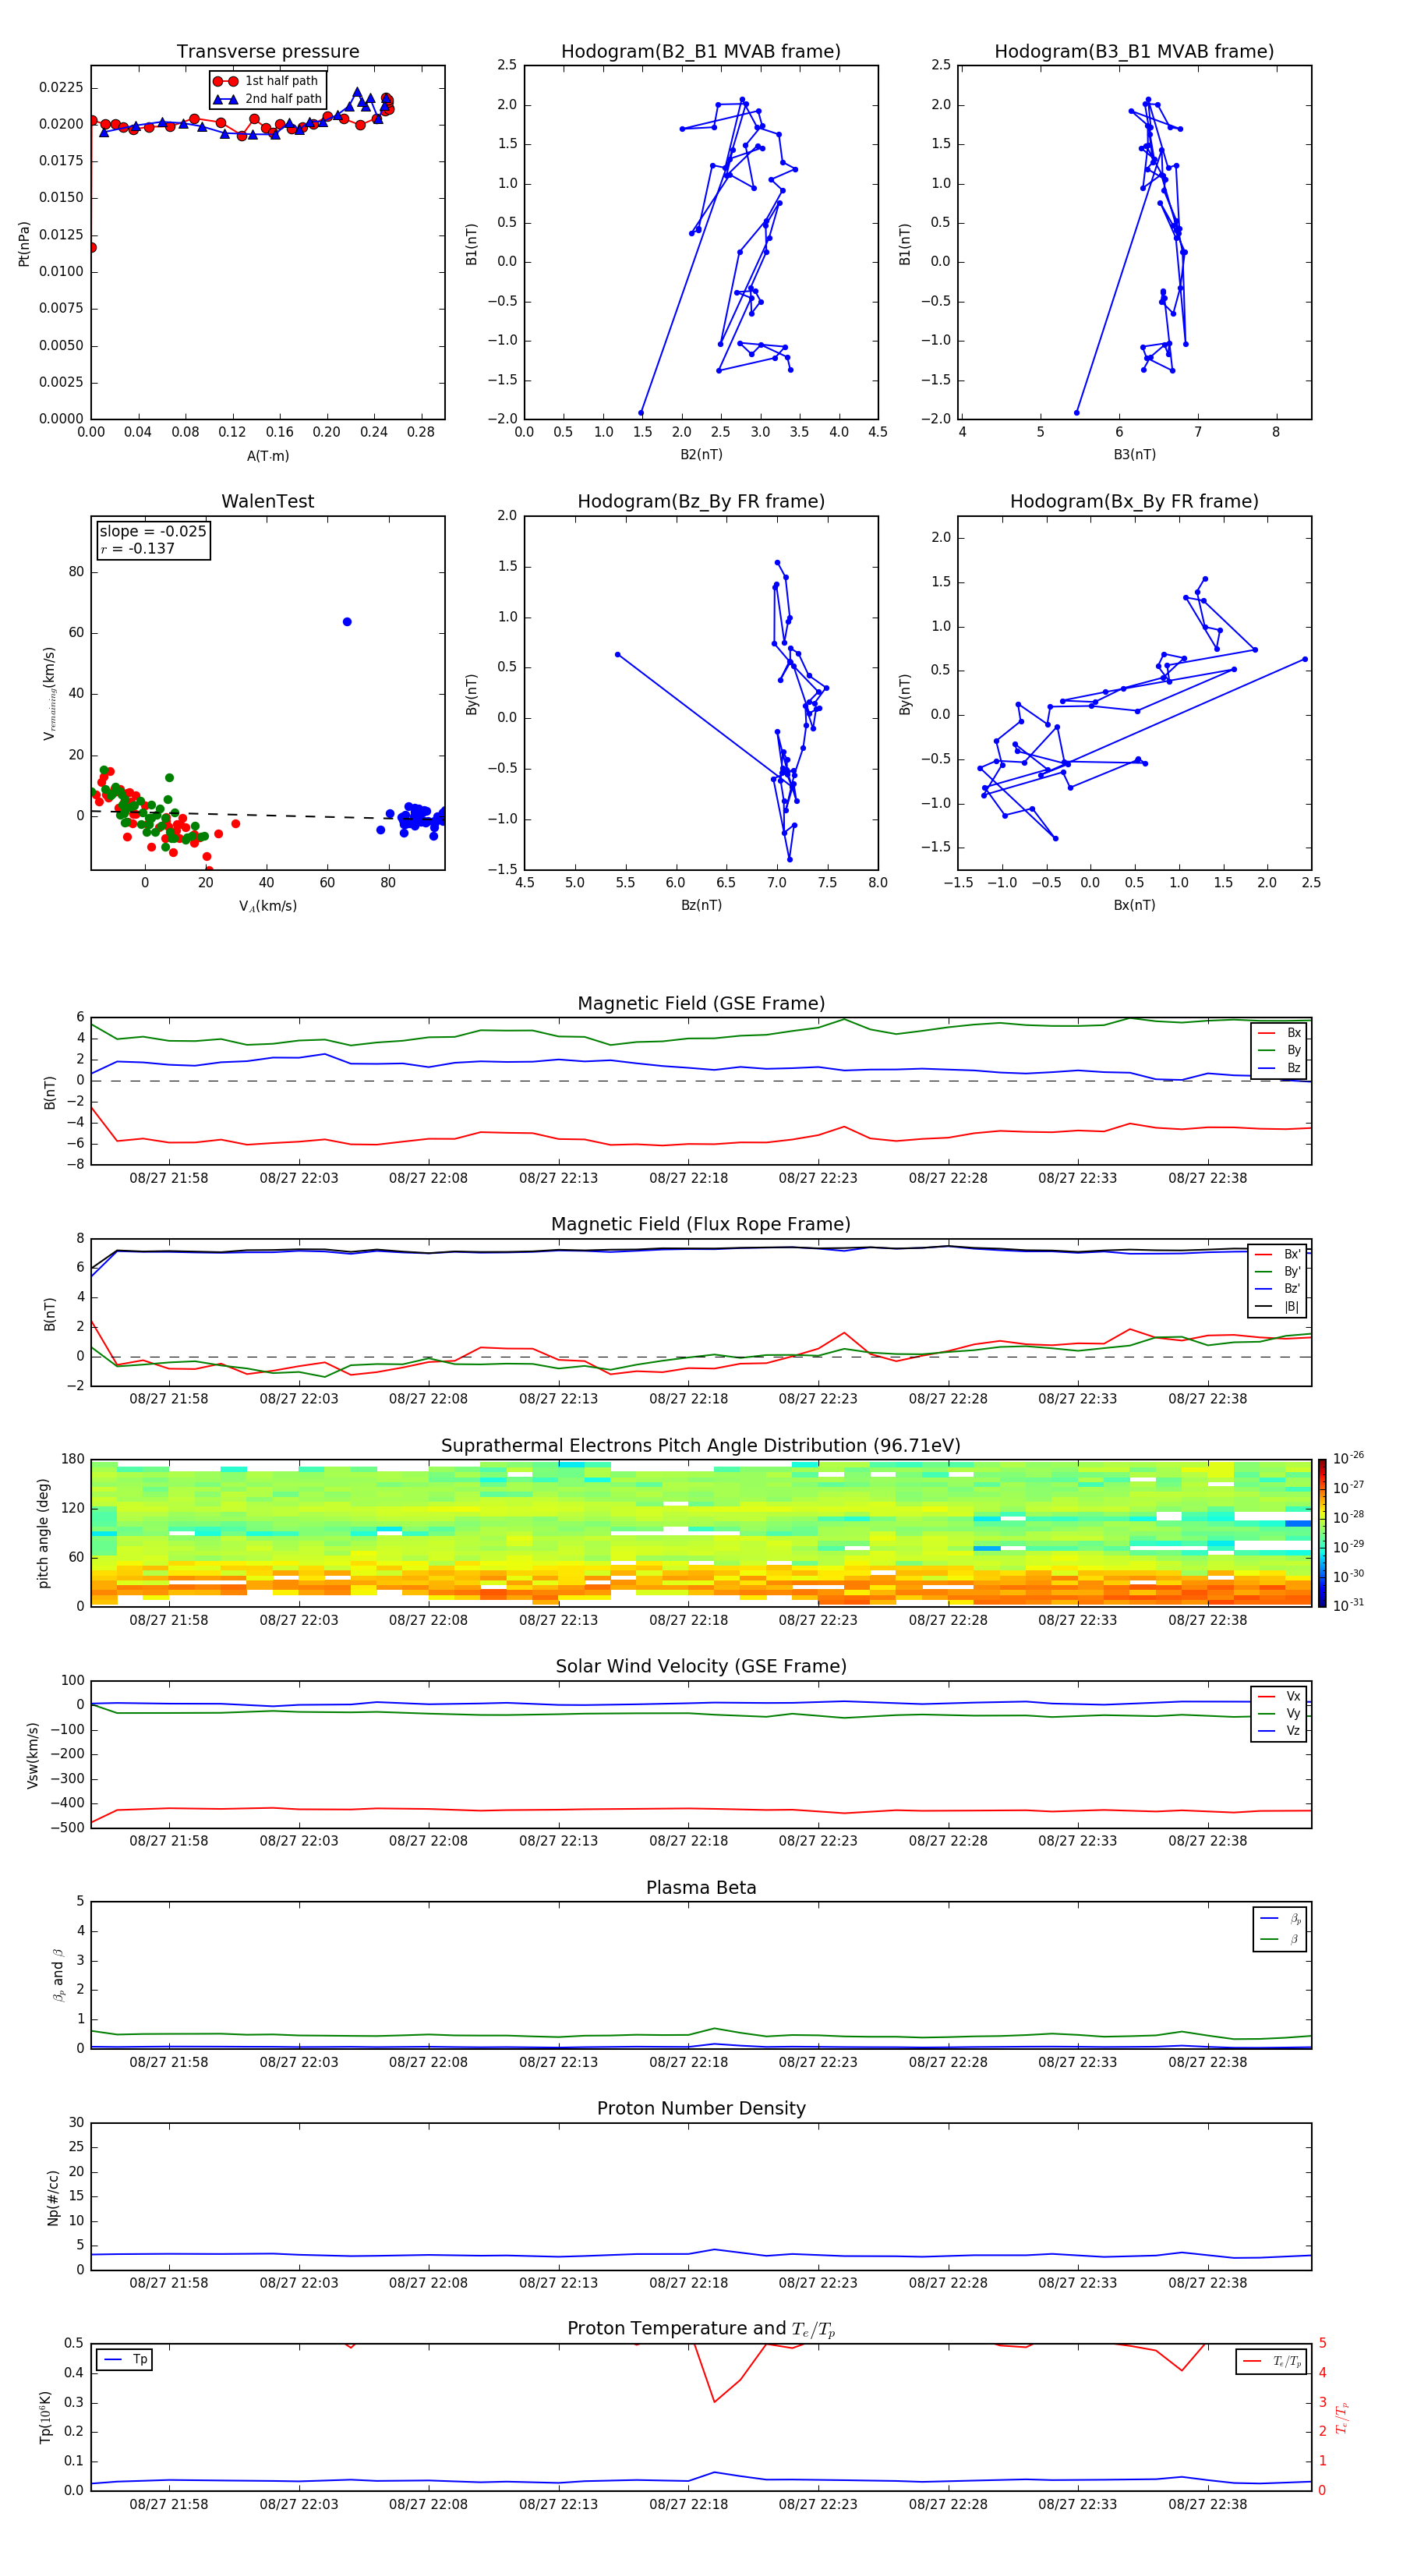Select the βp legend entry in the Plasma Beta panel
This screenshot has width=1403, height=2573.
pyautogui.click(x=1281, y=1919)
